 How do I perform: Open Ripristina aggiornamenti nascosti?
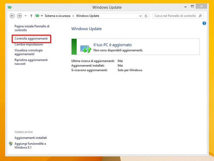(31, 62)
